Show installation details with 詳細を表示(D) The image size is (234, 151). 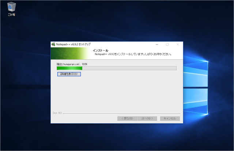coord(69,74)
